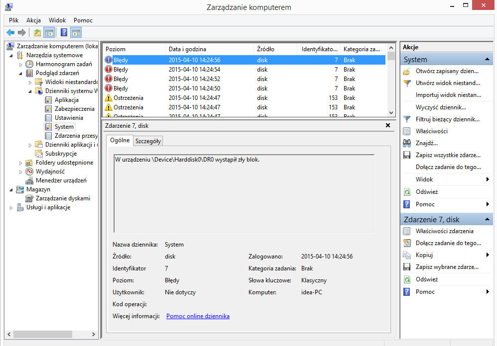Image resolution: width=497 pixels, height=346 pixels.
Task: Select the Błędy event at 14:24:50
Action: point(244,88)
